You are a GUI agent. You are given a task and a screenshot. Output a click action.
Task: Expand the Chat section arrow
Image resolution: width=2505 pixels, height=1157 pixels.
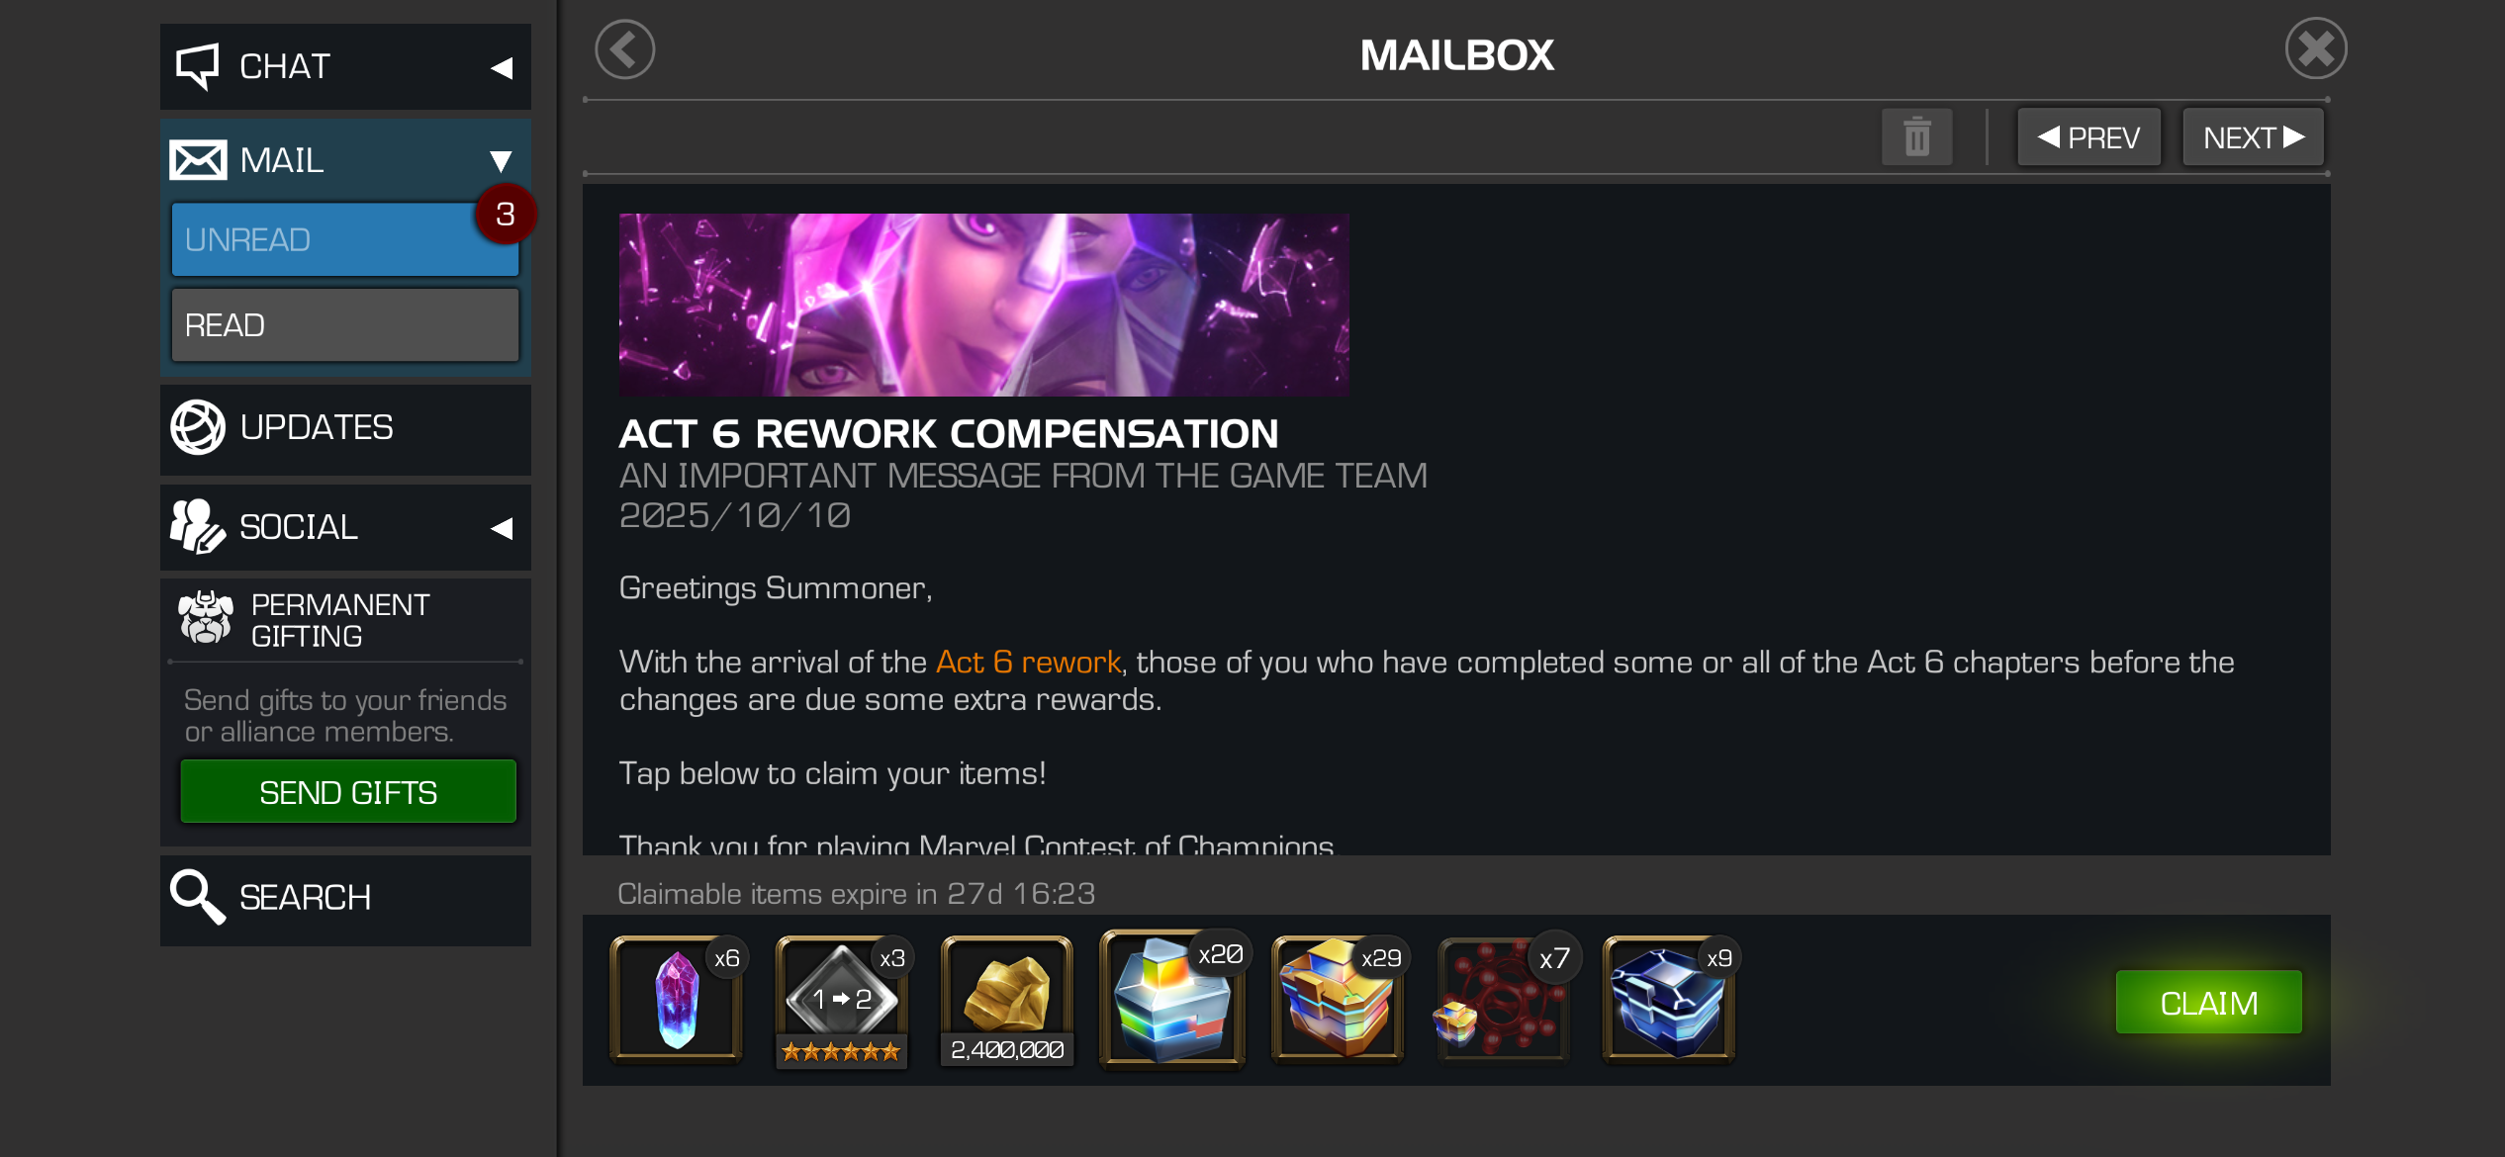coord(502,67)
